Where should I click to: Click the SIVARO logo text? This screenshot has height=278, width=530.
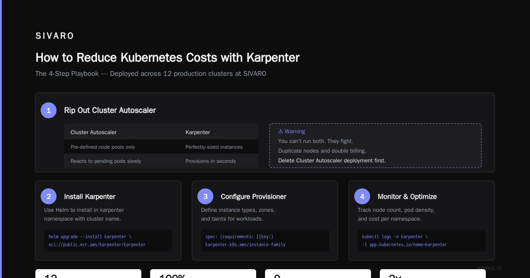point(55,36)
